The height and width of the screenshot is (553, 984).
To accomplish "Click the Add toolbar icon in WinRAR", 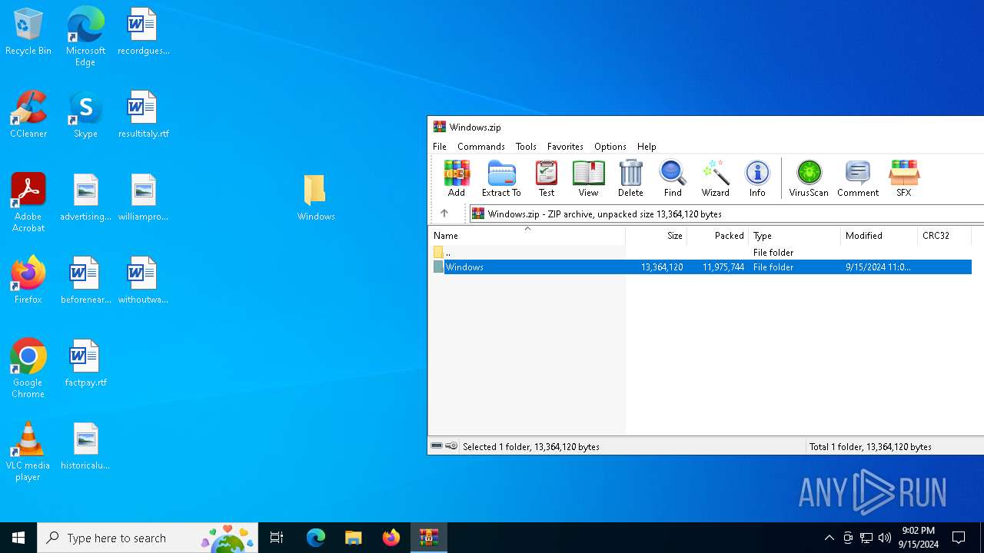I will 457,178.
